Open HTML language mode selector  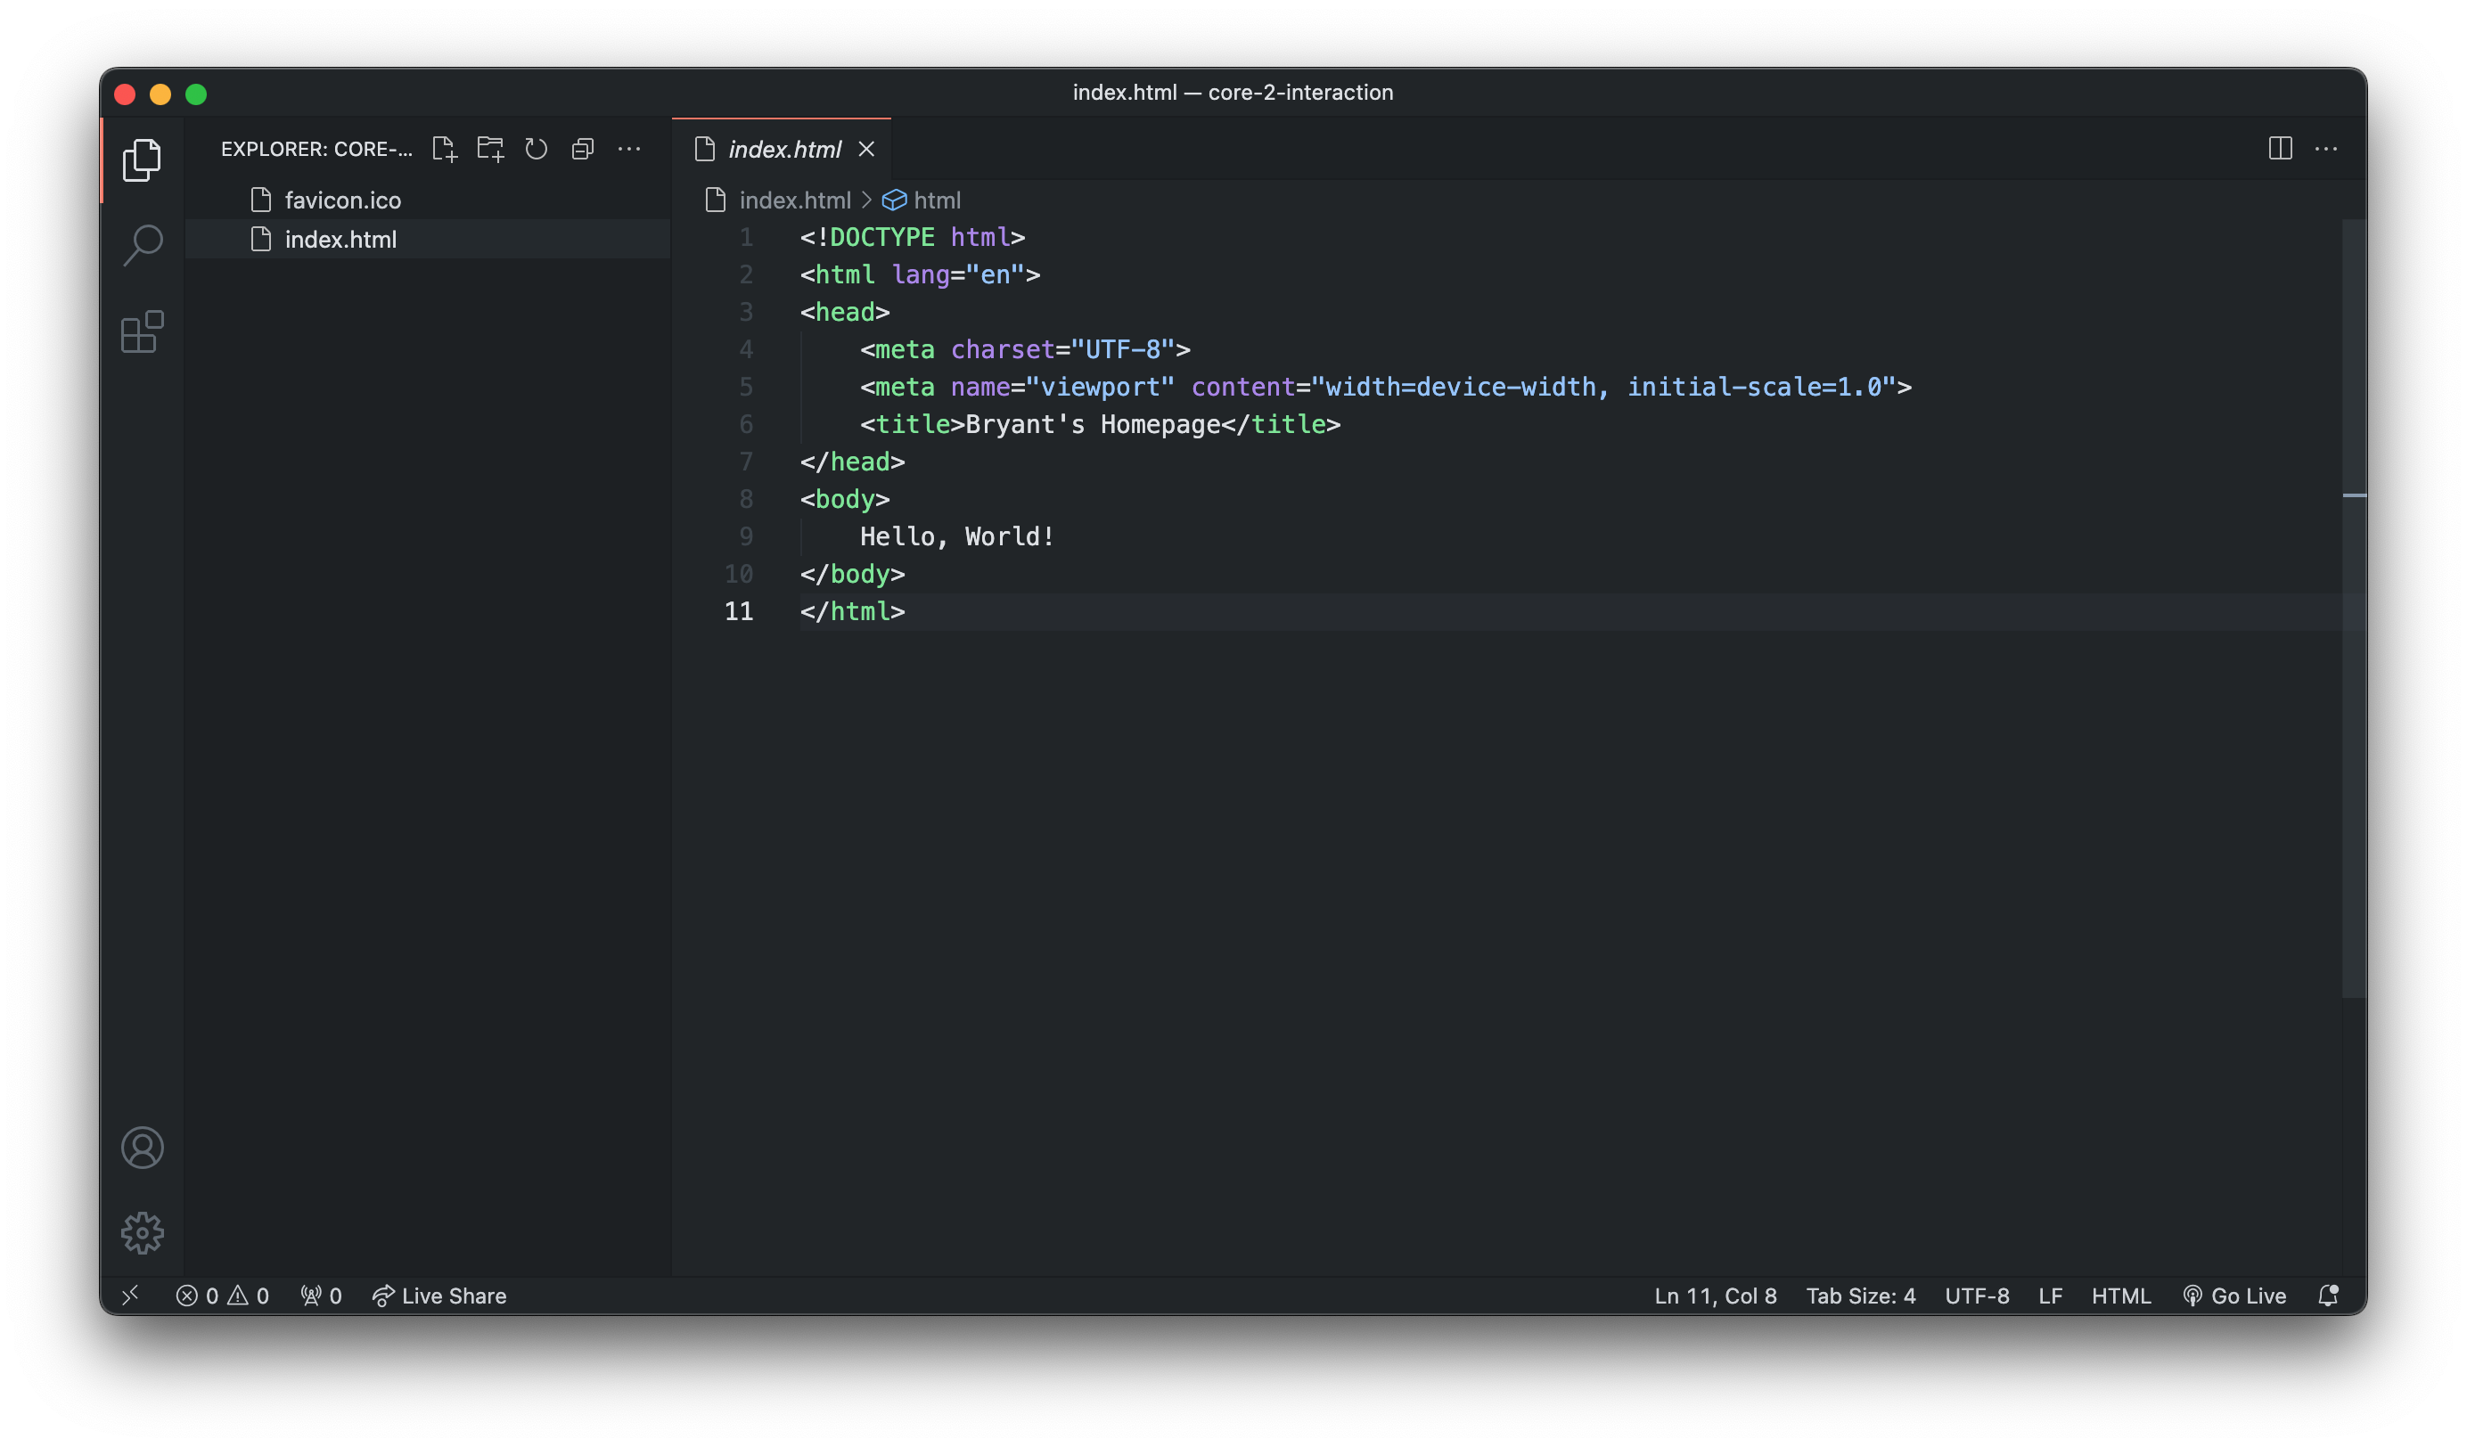(x=2120, y=1296)
